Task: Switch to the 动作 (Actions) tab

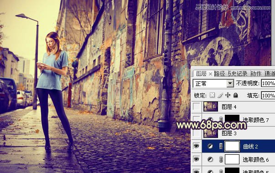Action: [256, 74]
